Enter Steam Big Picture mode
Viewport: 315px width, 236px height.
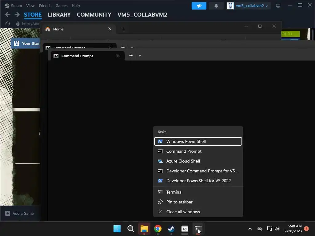278,6
